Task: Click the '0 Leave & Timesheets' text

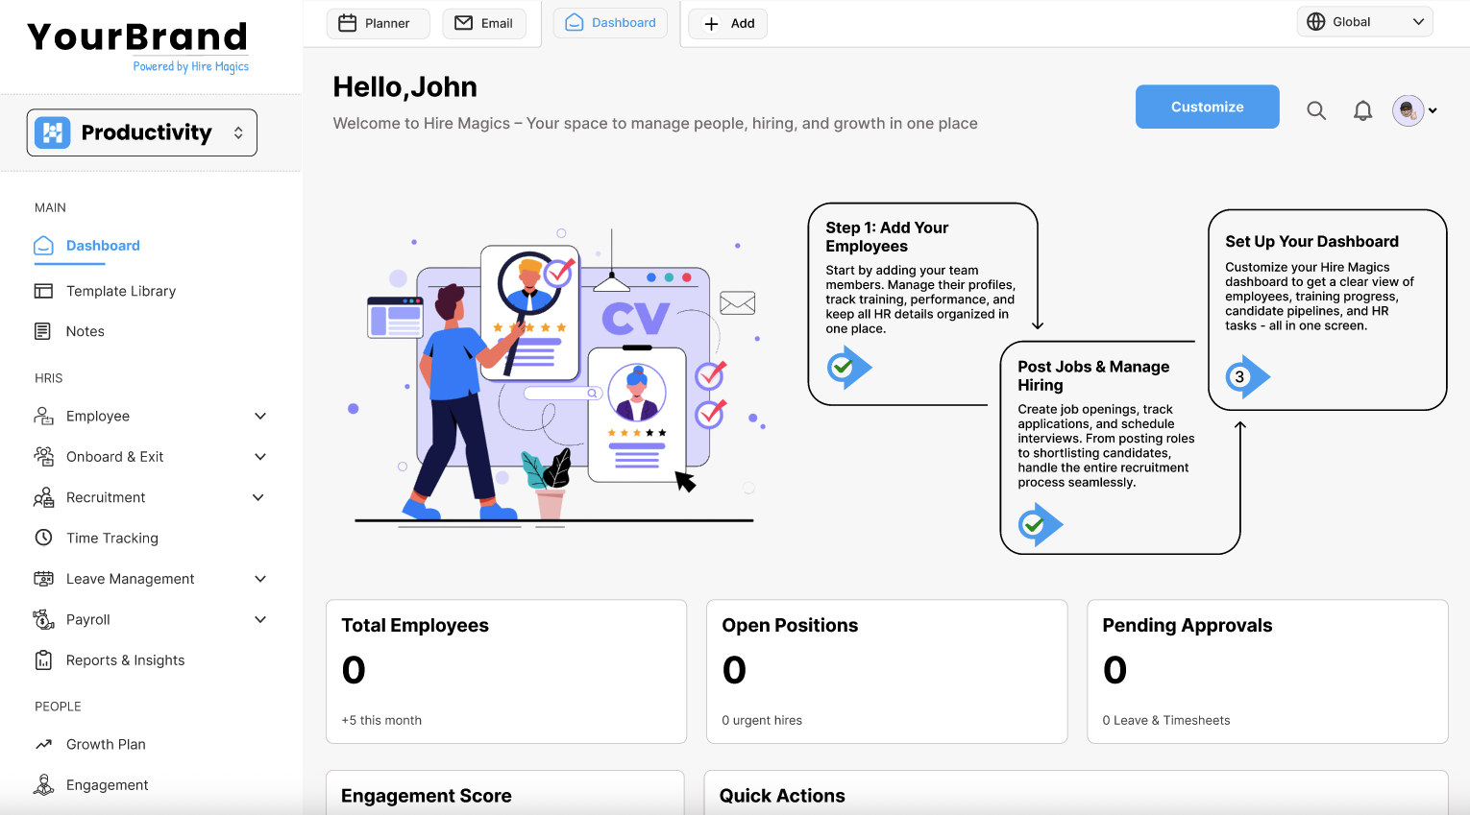Action: tap(1166, 720)
